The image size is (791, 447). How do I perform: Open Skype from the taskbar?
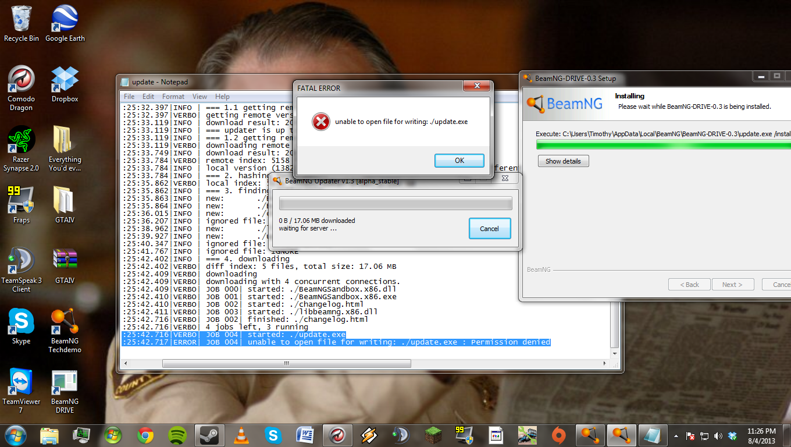click(x=273, y=435)
